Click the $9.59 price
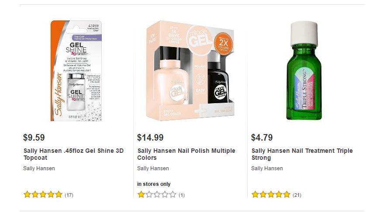Screen dimensions: 366x212 click(34, 138)
